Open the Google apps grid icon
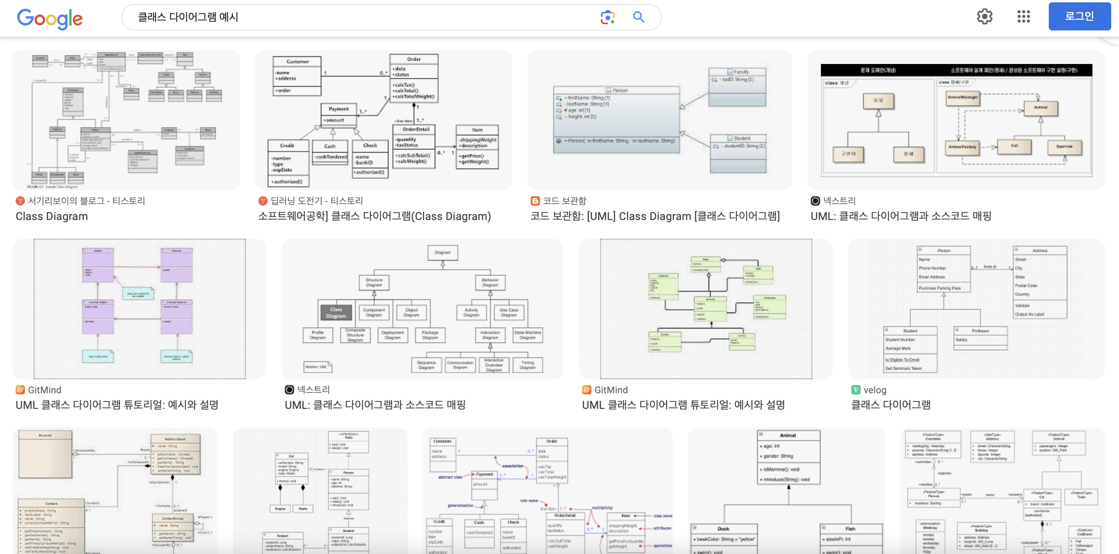The width and height of the screenshot is (1119, 554). tap(1023, 16)
